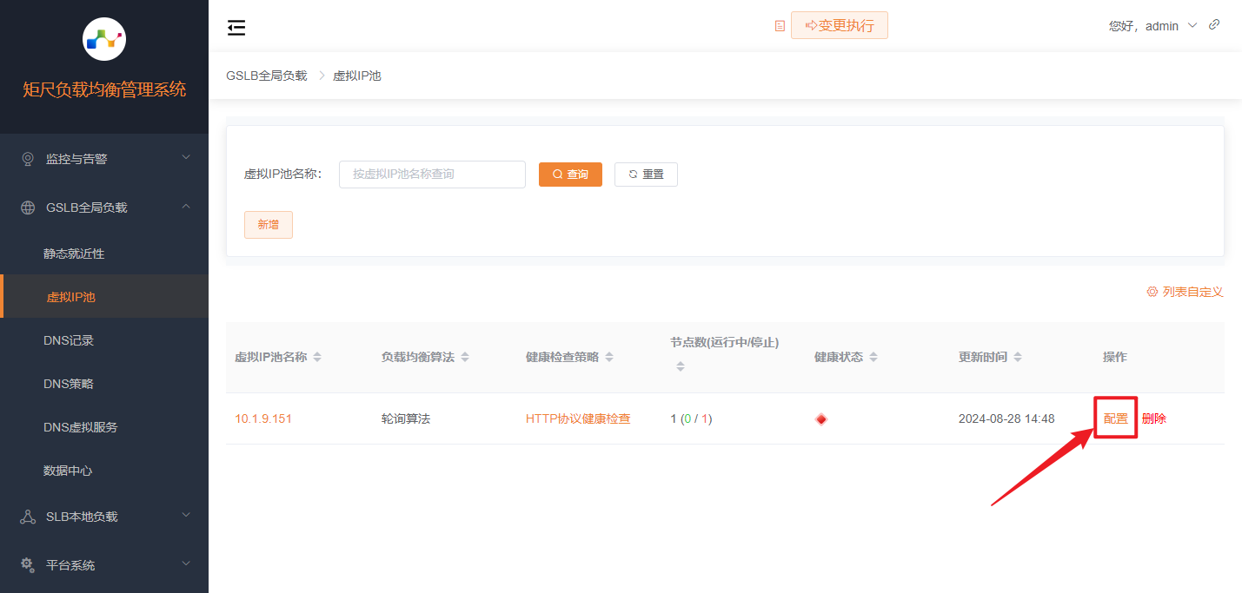Screen dimensions: 1242x593
Task: Click the globe icon for GSLB全局负载
Action: pyautogui.click(x=26, y=207)
